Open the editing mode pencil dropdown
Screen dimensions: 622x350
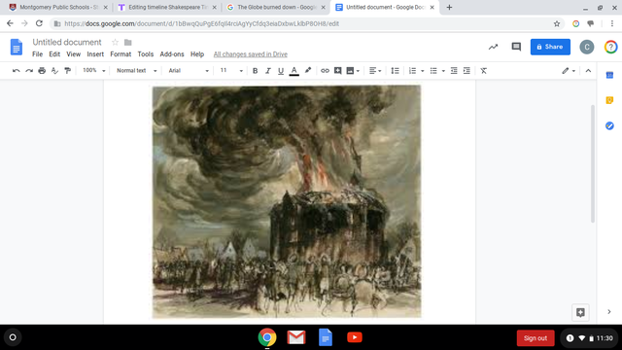tap(569, 71)
